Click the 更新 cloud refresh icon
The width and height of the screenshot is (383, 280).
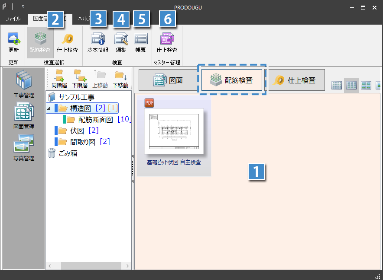(14, 42)
